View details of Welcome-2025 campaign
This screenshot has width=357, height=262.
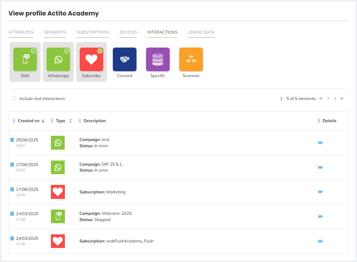point(320,217)
